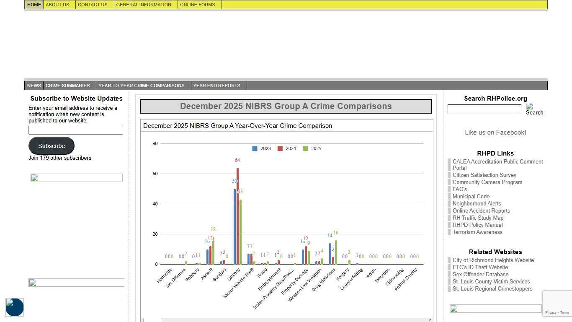
Task: Click the green 2025 legend marker
Action: tap(305, 148)
